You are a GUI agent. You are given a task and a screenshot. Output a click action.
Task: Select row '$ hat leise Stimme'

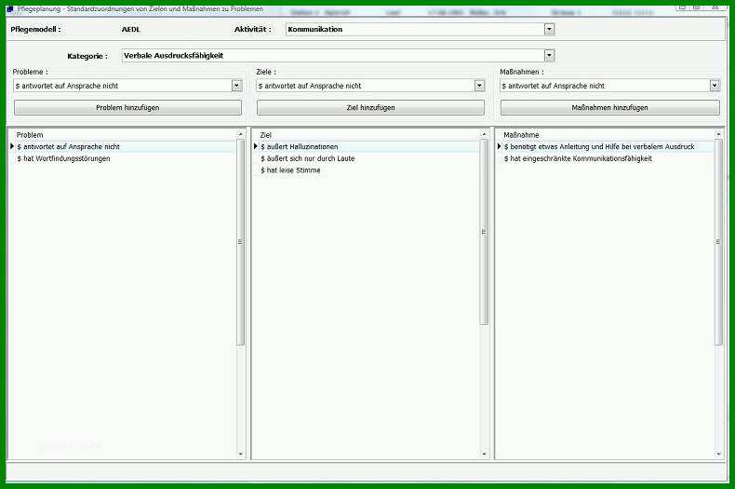(x=369, y=170)
